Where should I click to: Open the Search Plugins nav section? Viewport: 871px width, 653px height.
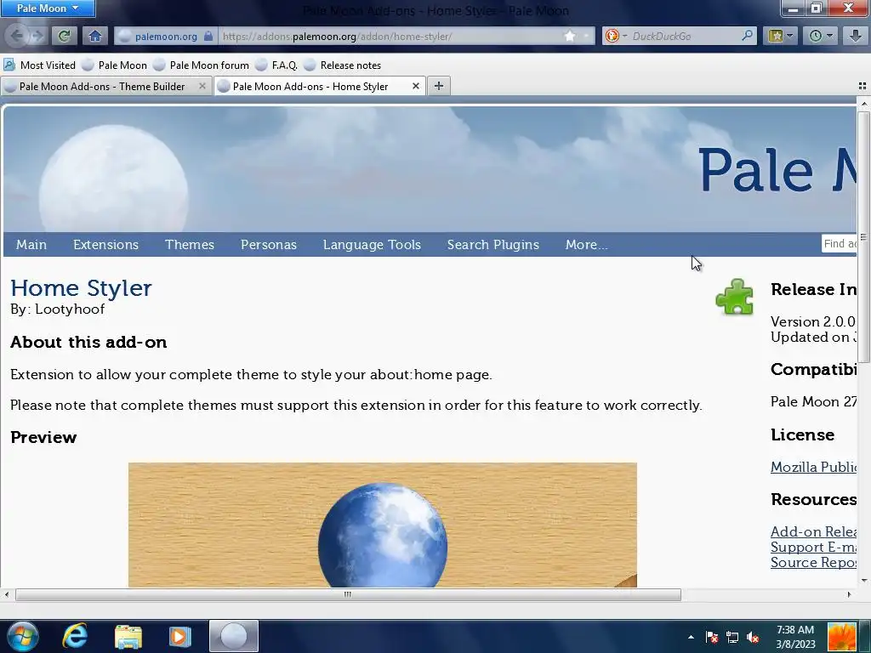[492, 244]
